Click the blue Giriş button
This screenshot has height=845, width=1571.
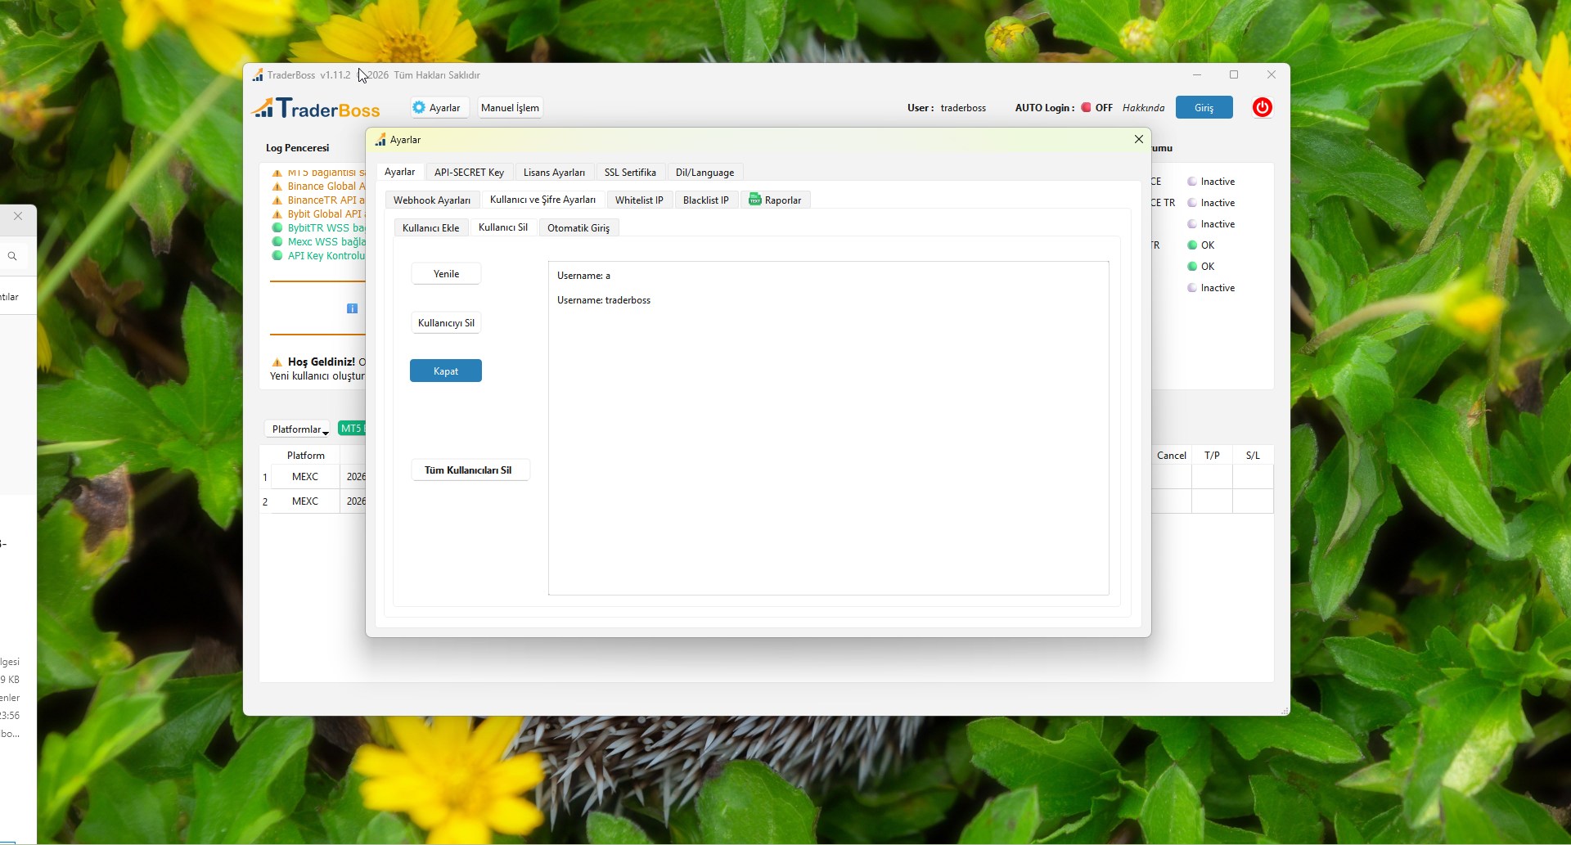click(1204, 107)
